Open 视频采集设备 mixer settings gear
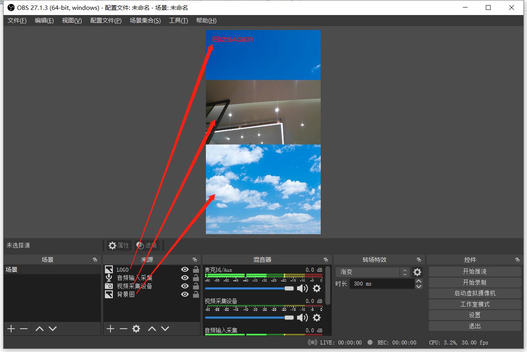The width and height of the screenshot is (527, 352). [317, 318]
